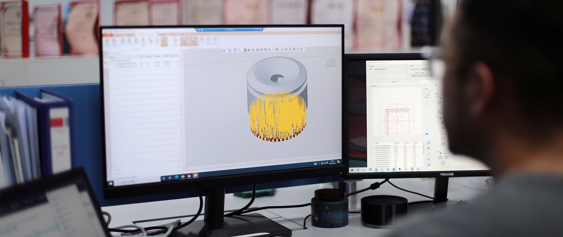This screenshot has width=563, height=237.
Task: Select the blue shaded cube view icon
Action: pos(224,51)
